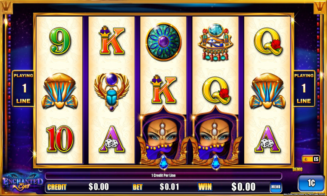Open the blue MENU button
The height and width of the screenshot is (196, 327).
(x=276, y=187)
